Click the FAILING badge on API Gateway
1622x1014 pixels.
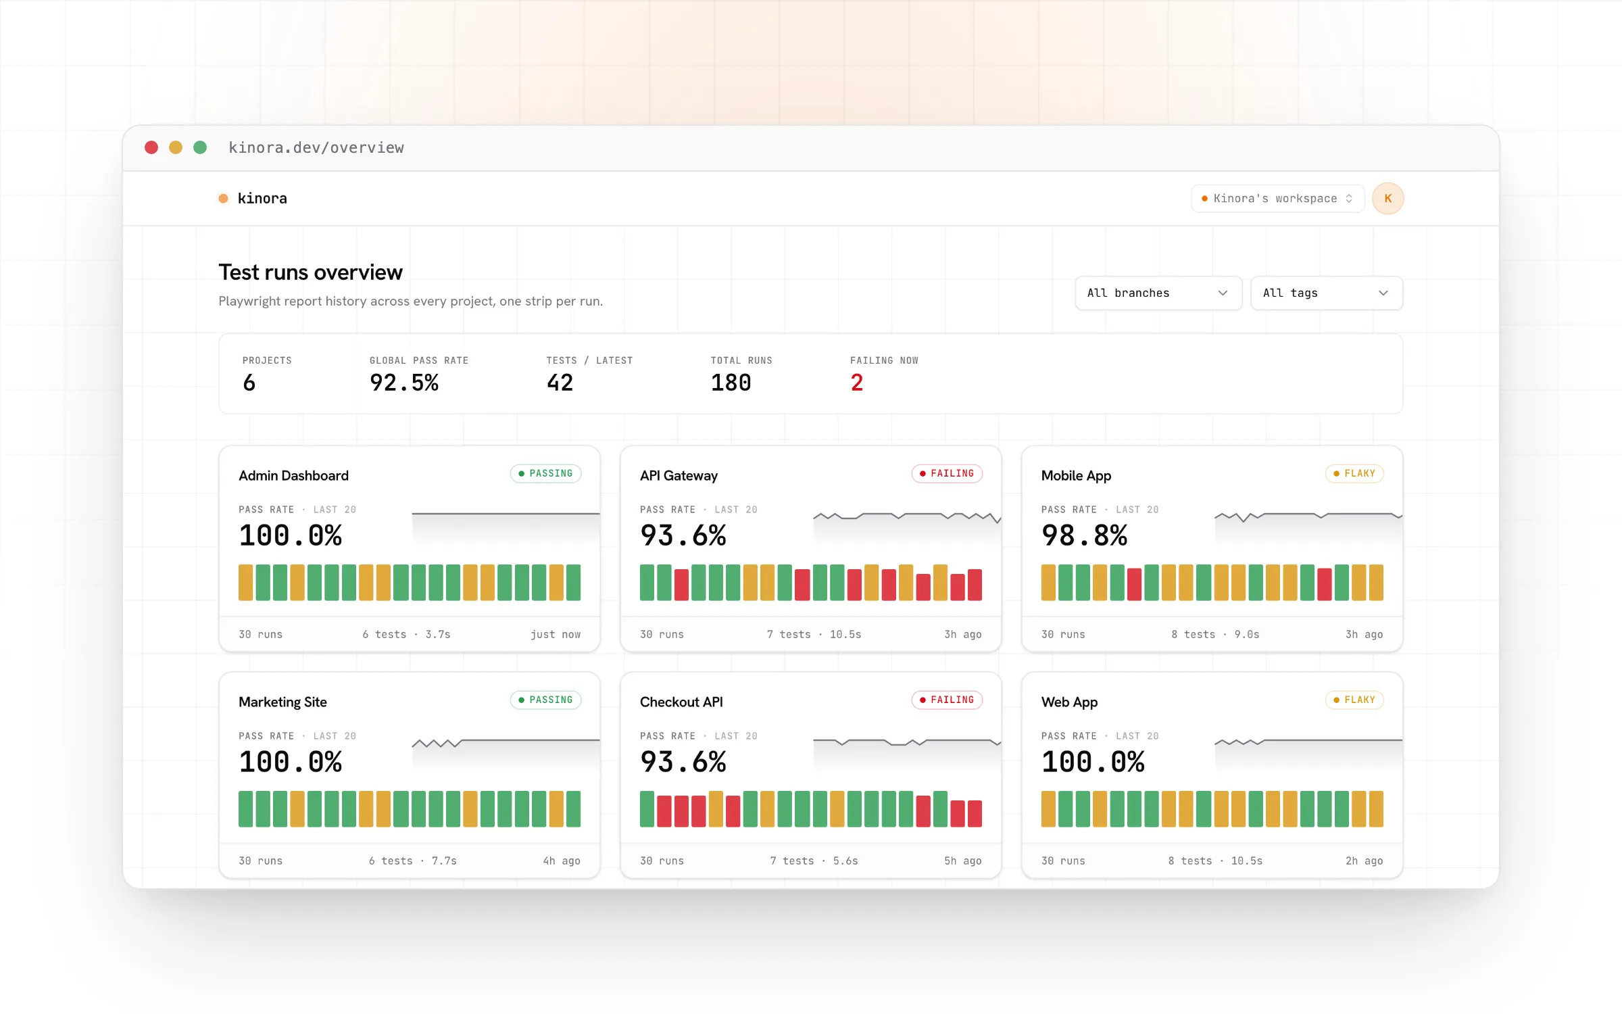[947, 473]
